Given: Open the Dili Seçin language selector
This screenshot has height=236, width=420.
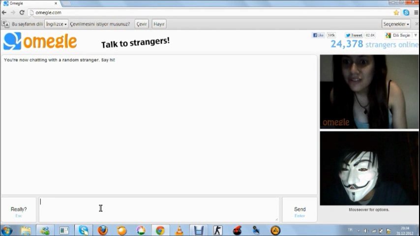Looking at the screenshot, I should coord(401,35).
